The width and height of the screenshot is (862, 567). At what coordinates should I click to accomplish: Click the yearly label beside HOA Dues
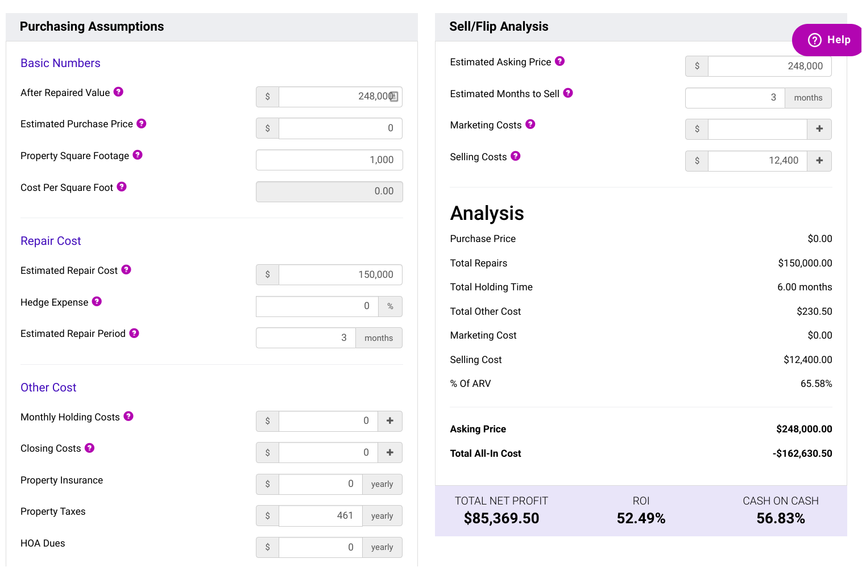click(382, 548)
